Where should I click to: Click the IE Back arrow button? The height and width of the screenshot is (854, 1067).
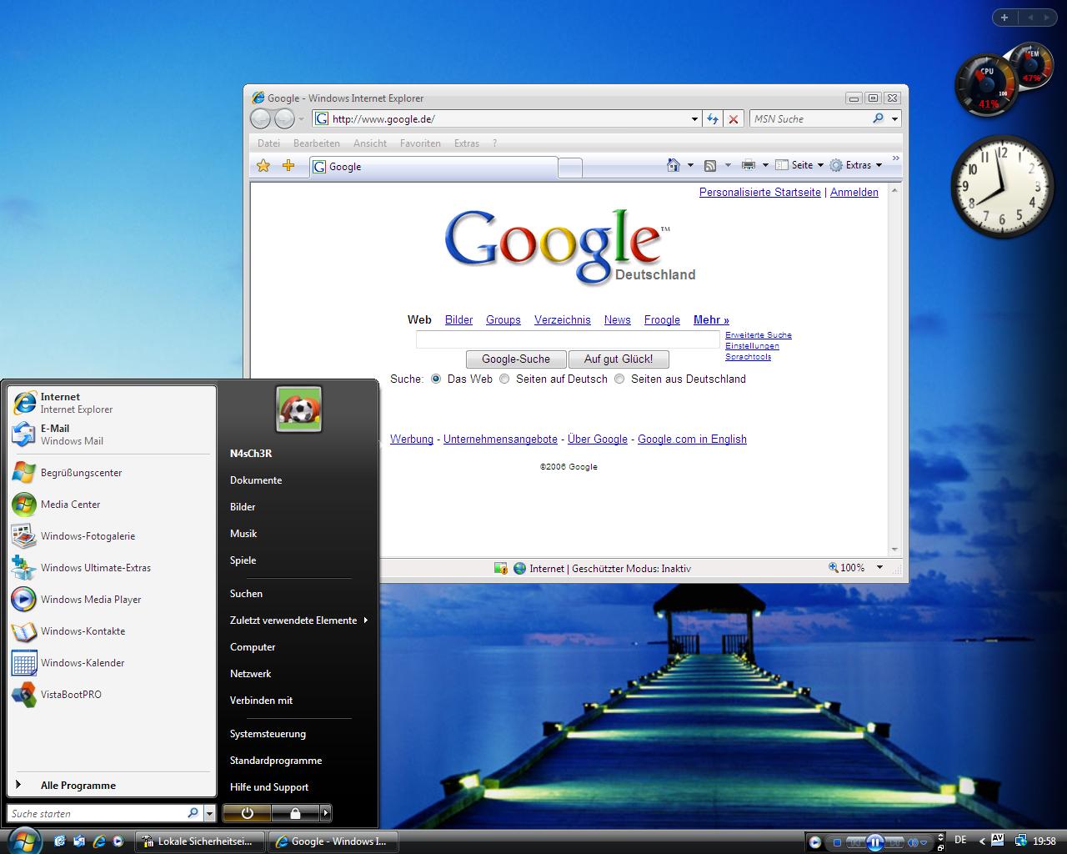pyautogui.click(x=261, y=119)
